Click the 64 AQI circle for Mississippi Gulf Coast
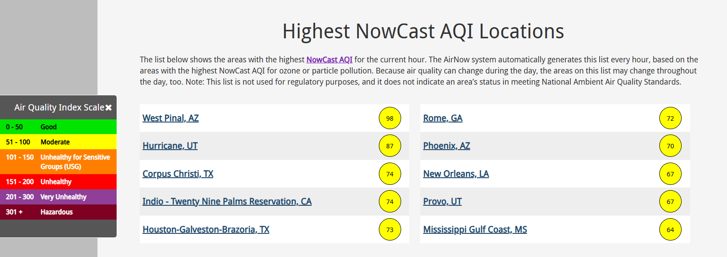Image resolution: width=727 pixels, height=257 pixels. pos(670,229)
